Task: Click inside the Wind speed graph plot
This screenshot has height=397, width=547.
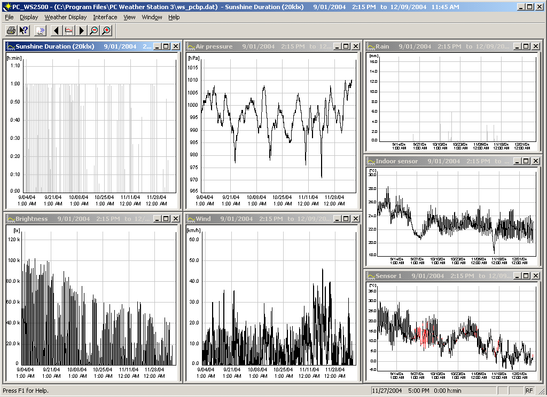Action: [279, 298]
